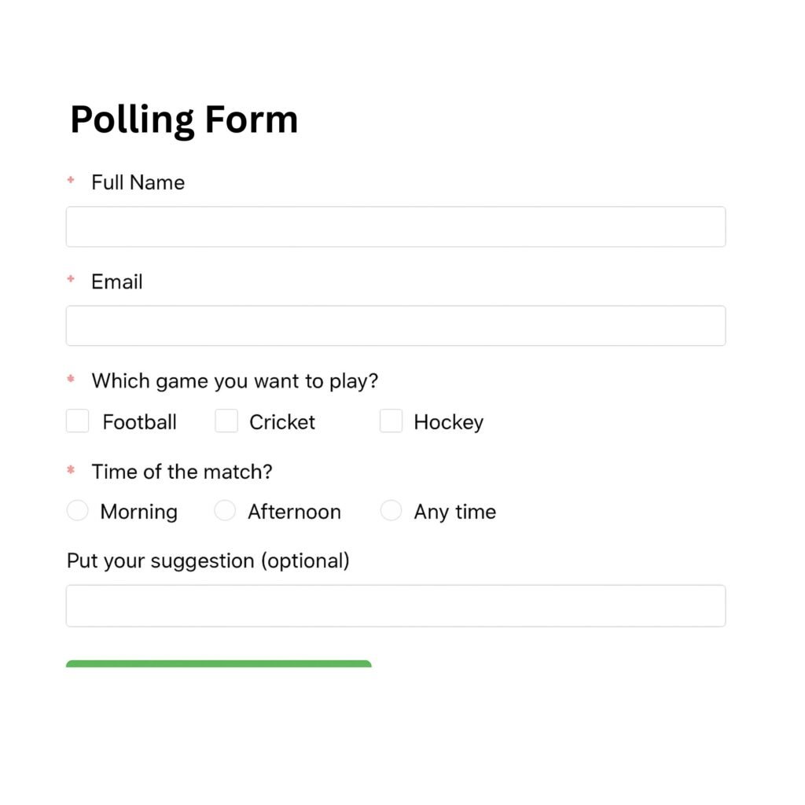The width and height of the screenshot is (805, 805).
Task: Click inside the Full Name input field
Action: [395, 226]
